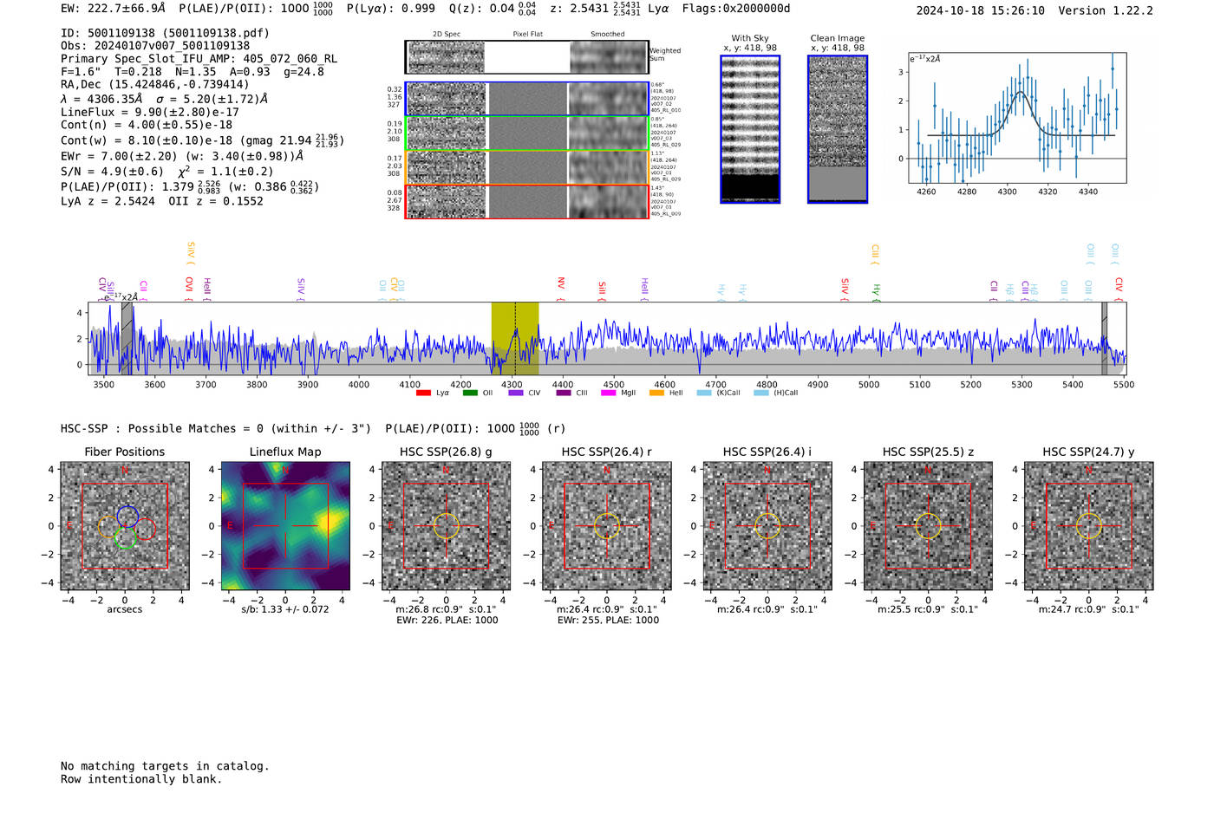Click the OVI line marker above spectrum

coord(188,288)
